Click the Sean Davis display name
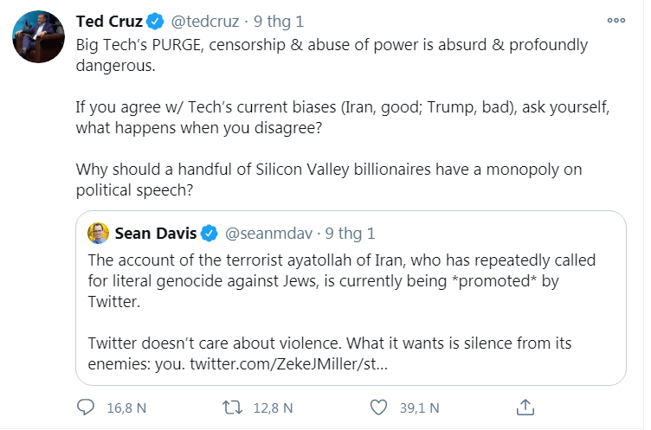The width and height of the screenshot is (651, 430). click(154, 234)
